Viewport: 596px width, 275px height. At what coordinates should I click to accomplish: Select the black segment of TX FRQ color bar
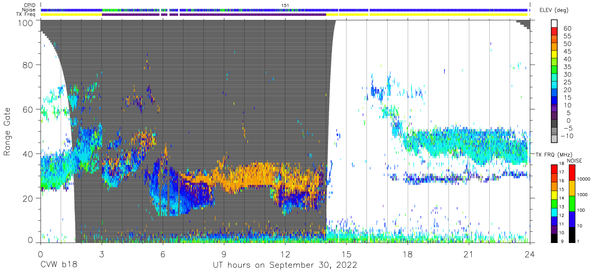pos(555,238)
